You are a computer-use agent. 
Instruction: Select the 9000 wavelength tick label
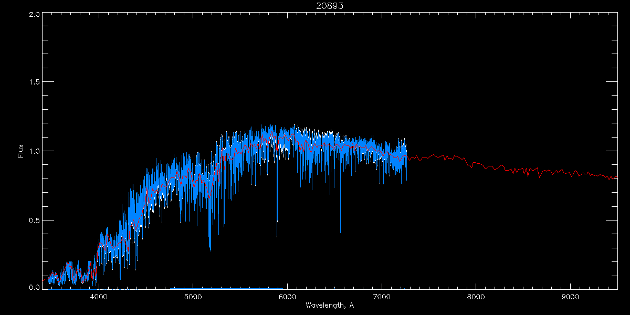point(570,297)
